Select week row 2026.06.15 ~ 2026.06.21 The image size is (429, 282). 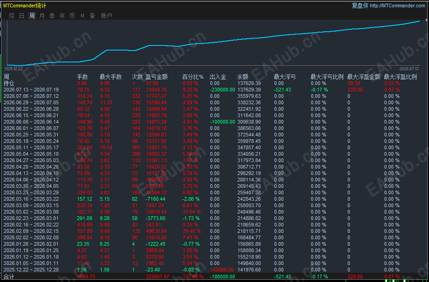pos(31,115)
